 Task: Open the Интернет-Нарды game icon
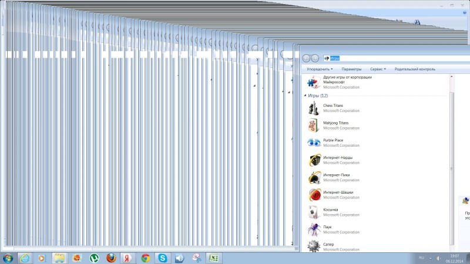[314, 160]
